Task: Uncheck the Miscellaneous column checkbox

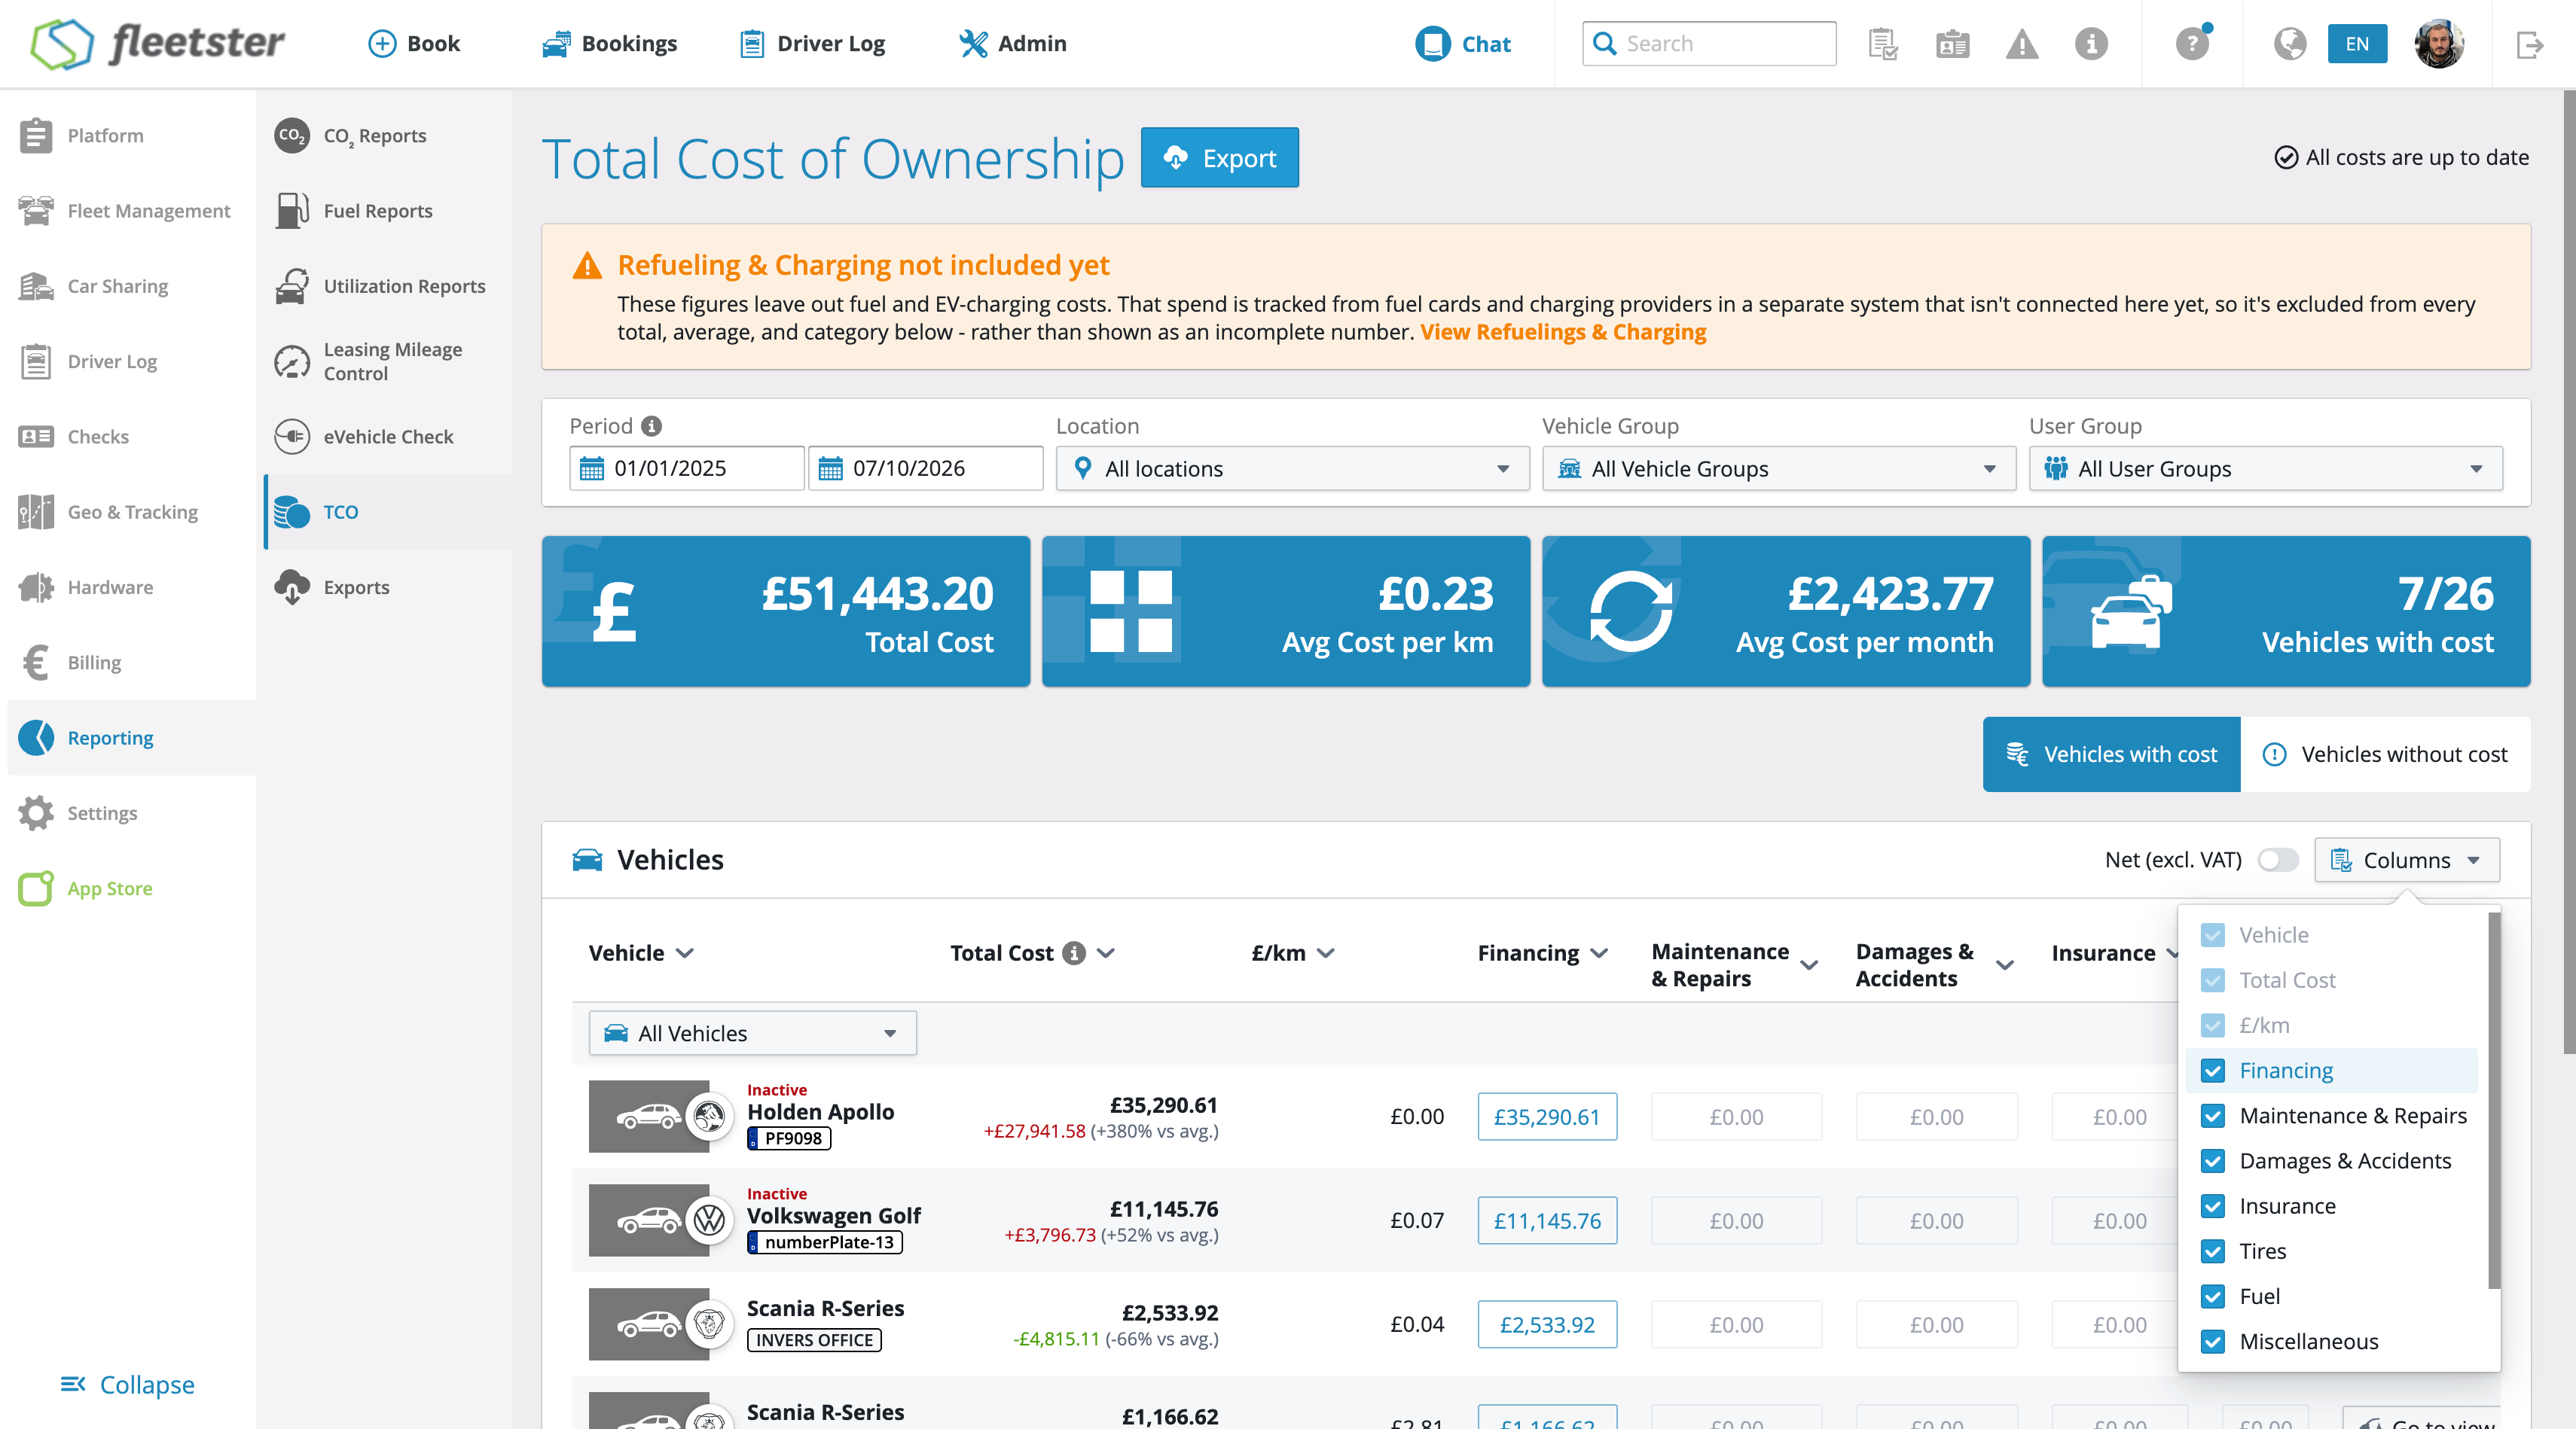Action: click(x=2212, y=1341)
